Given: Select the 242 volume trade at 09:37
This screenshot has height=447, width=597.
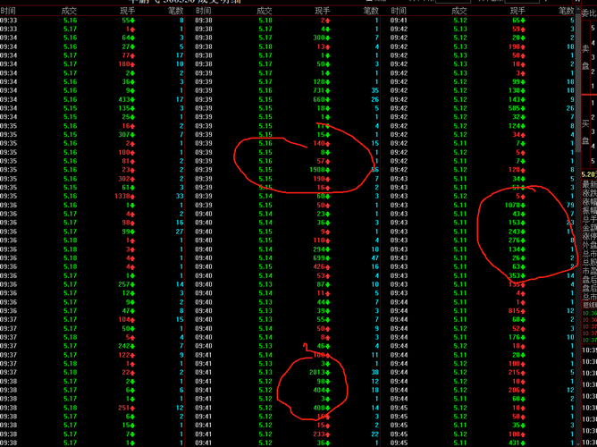Looking at the screenshot, I should tap(127, 346).
